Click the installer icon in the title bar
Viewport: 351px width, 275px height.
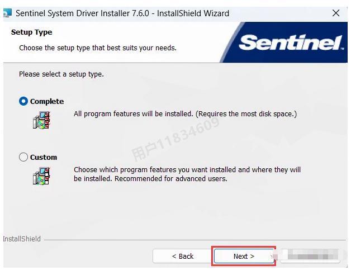[7, 13]
